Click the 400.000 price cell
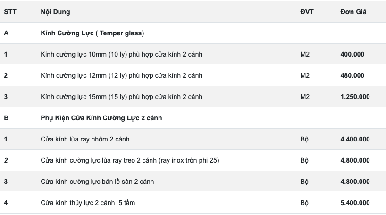Viewport: 386px width, 215px height. tap(352, 54)
